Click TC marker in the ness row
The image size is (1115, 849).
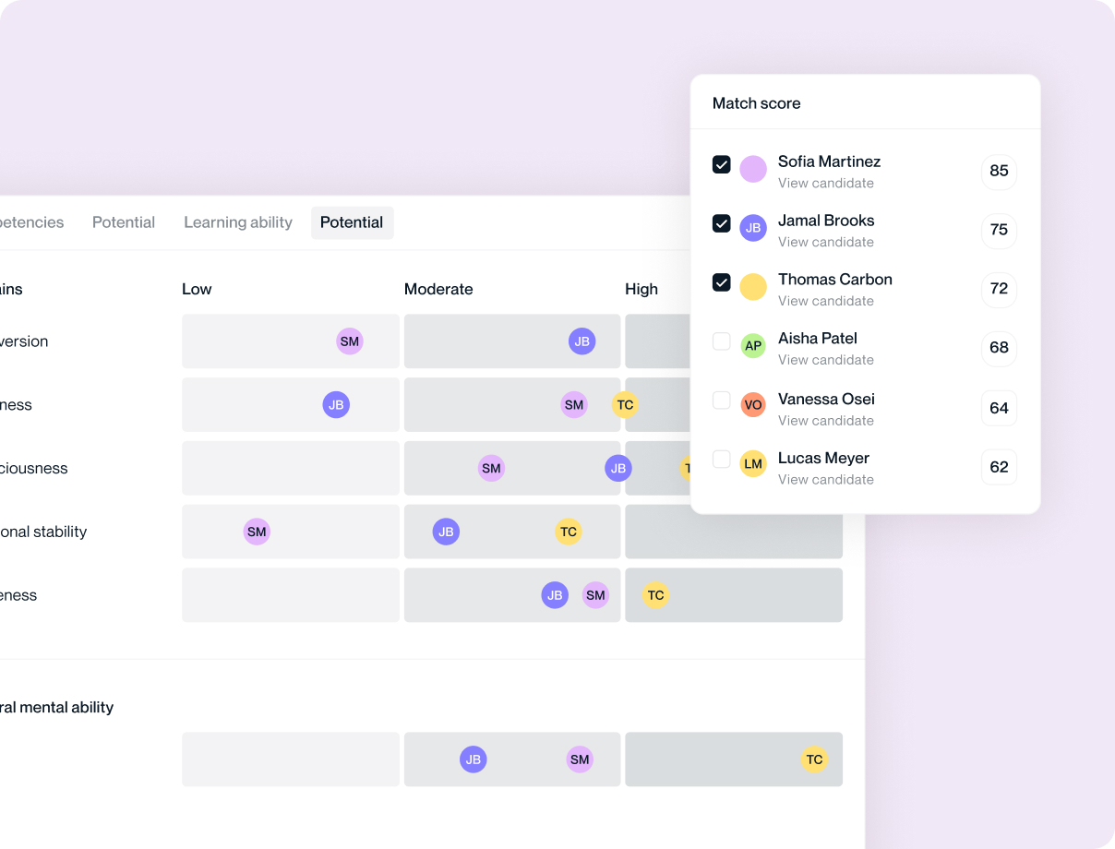[x=625, y=404]
